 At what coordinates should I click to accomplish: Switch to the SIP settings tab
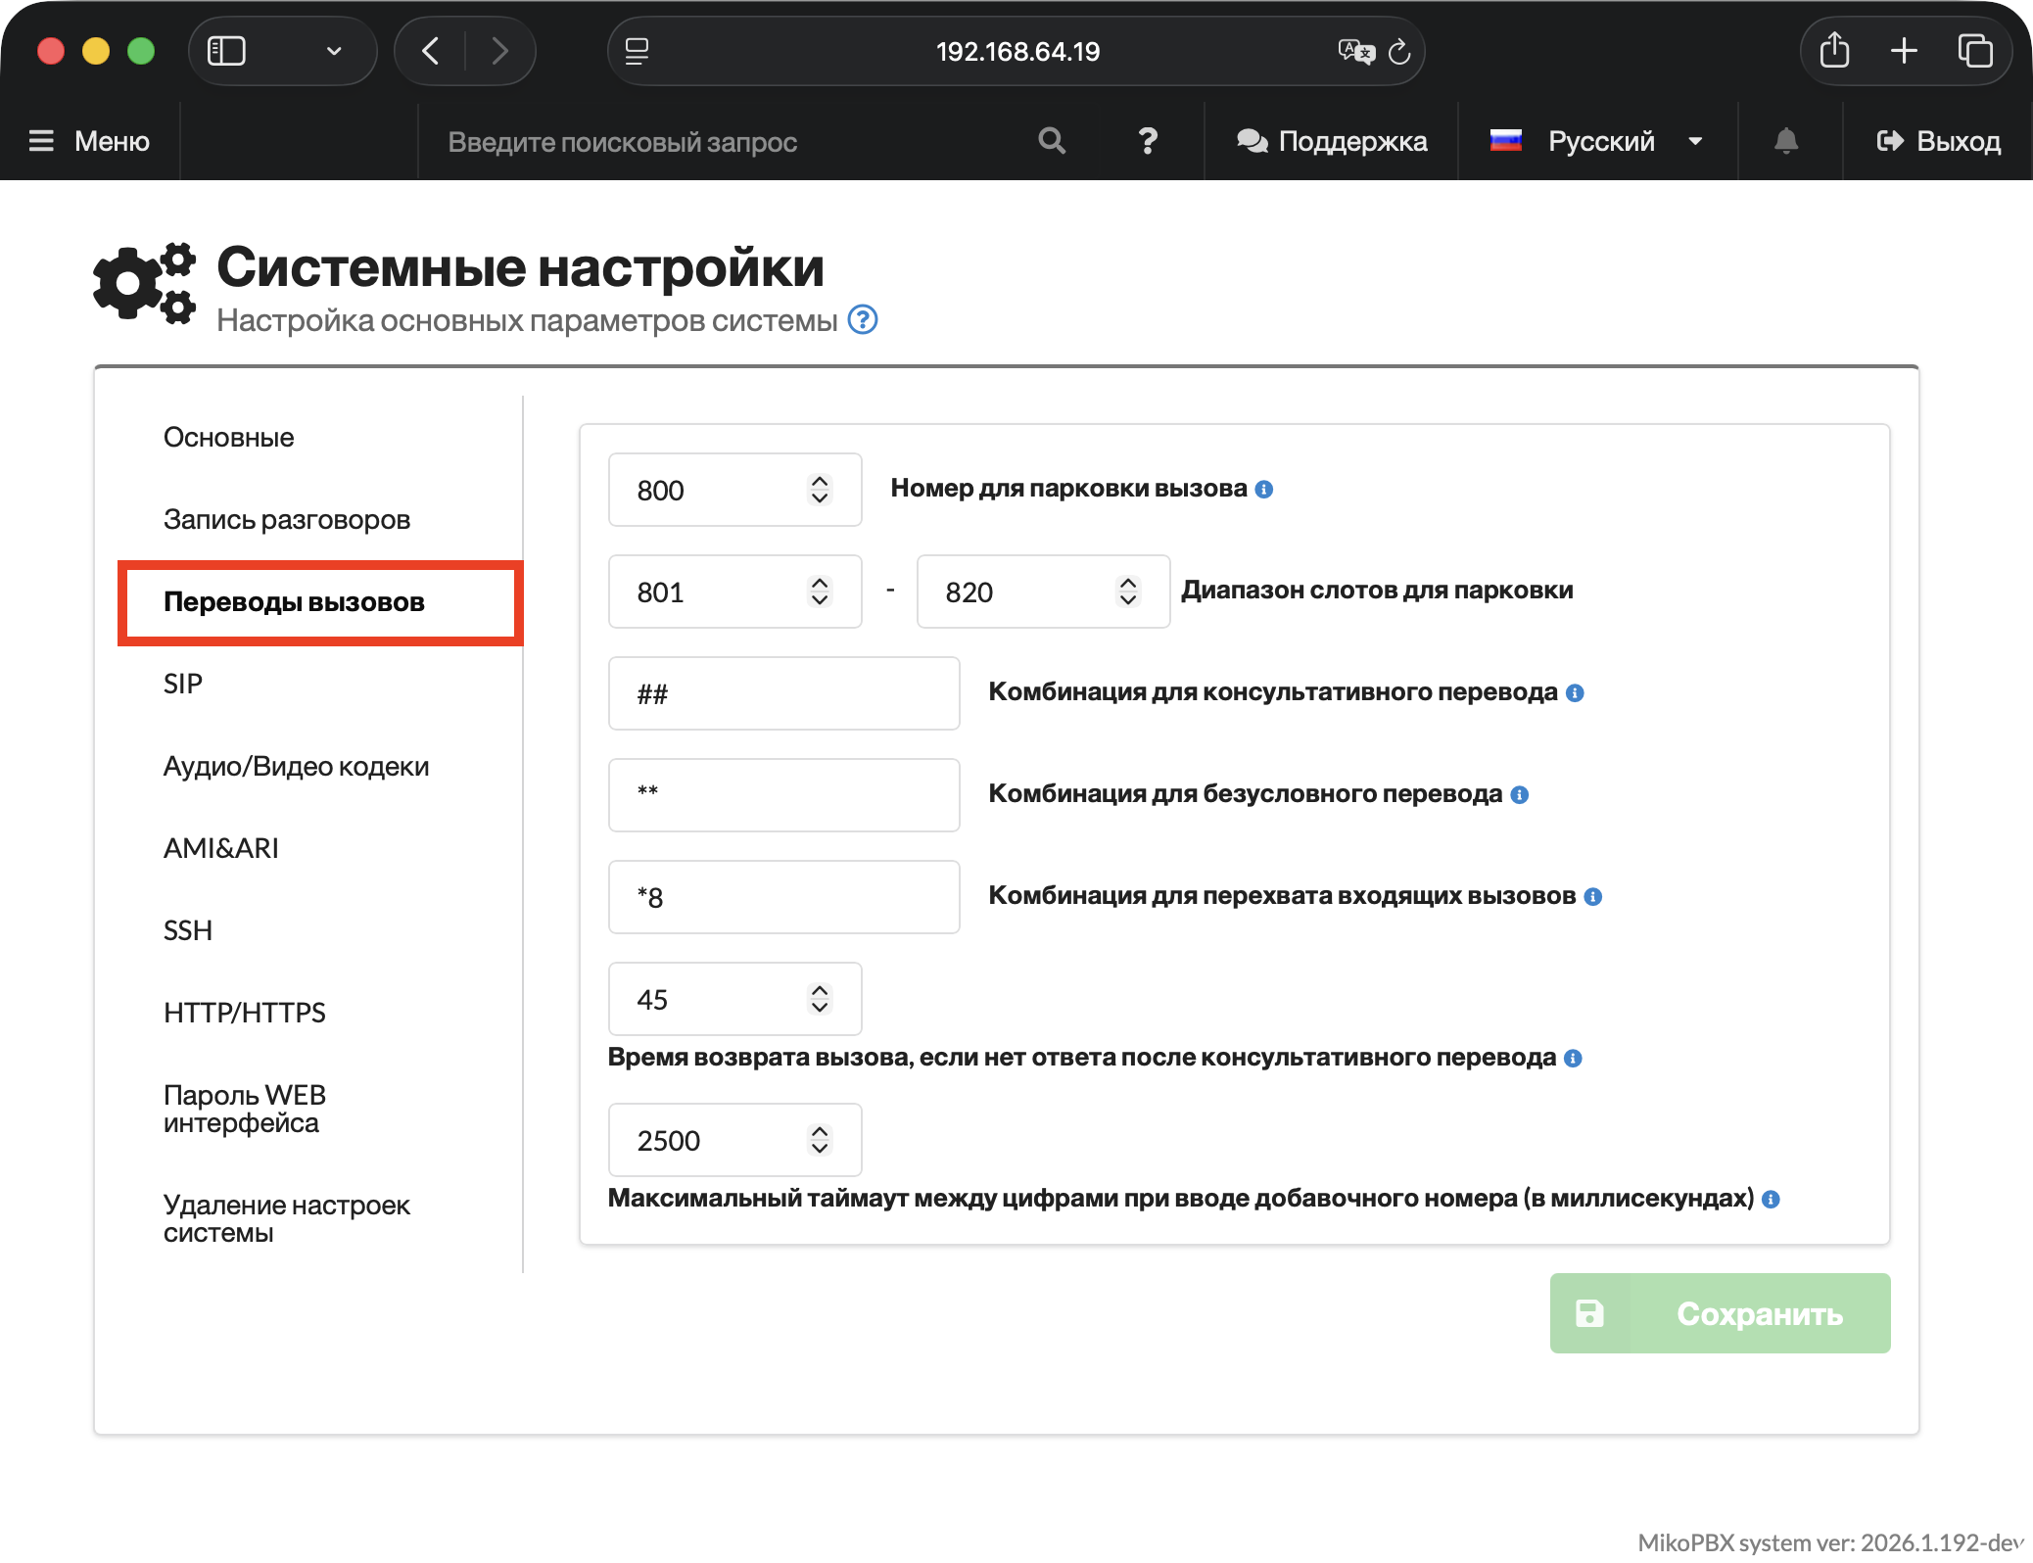click(x=183, y=684)
